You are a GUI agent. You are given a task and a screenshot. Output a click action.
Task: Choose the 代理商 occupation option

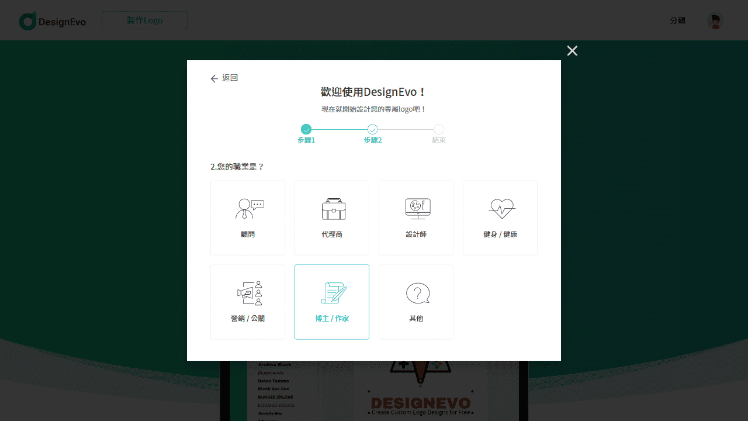click(x=331, y=218)
